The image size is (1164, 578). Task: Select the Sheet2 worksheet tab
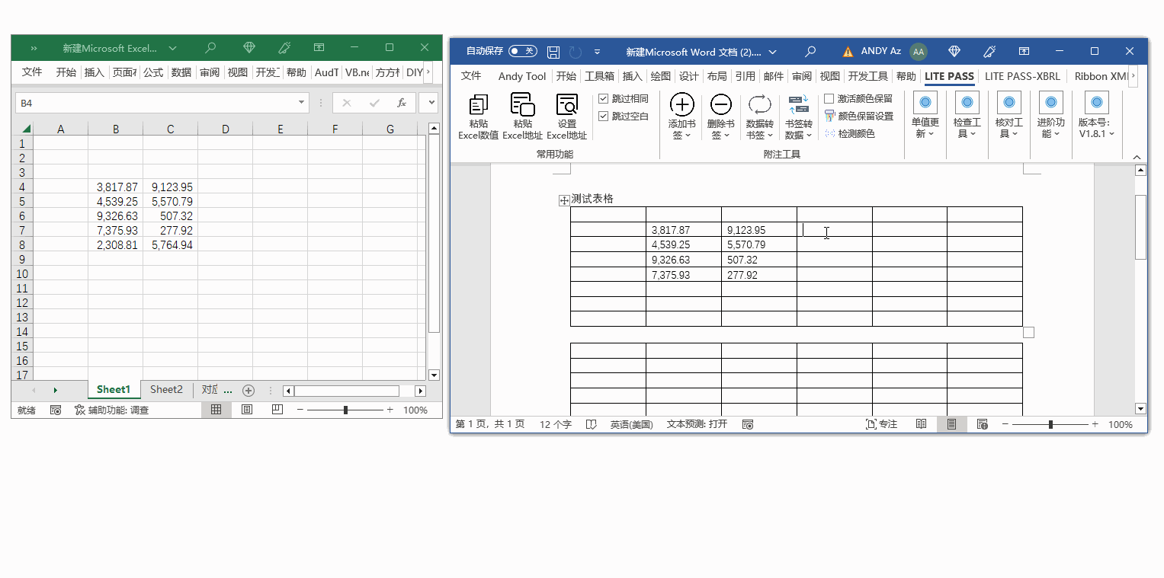(x=166, y=390)
